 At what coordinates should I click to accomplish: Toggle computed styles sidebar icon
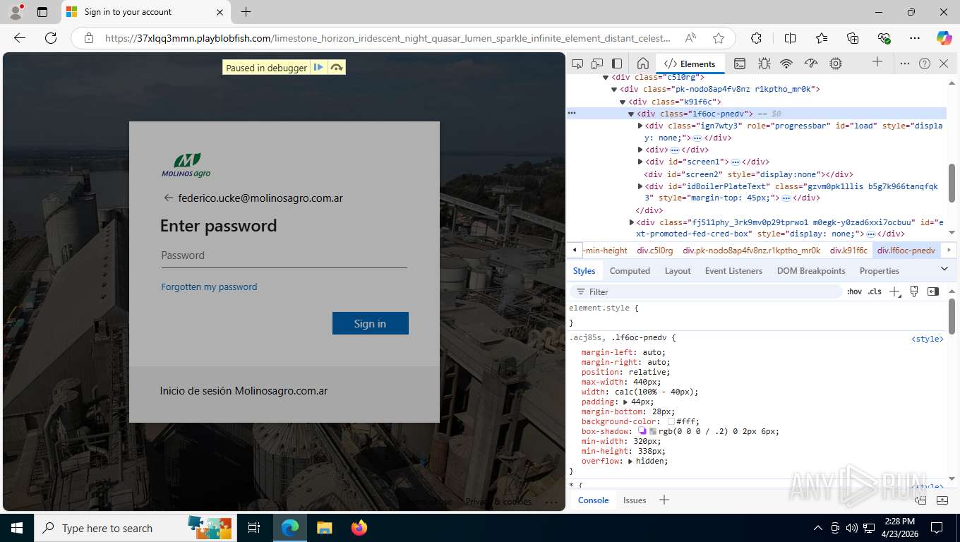pos(933,291)
